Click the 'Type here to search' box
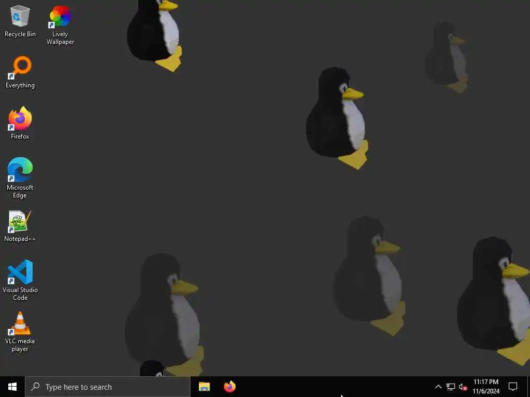This screenshot has height=397, width=530. pos(108,387)
